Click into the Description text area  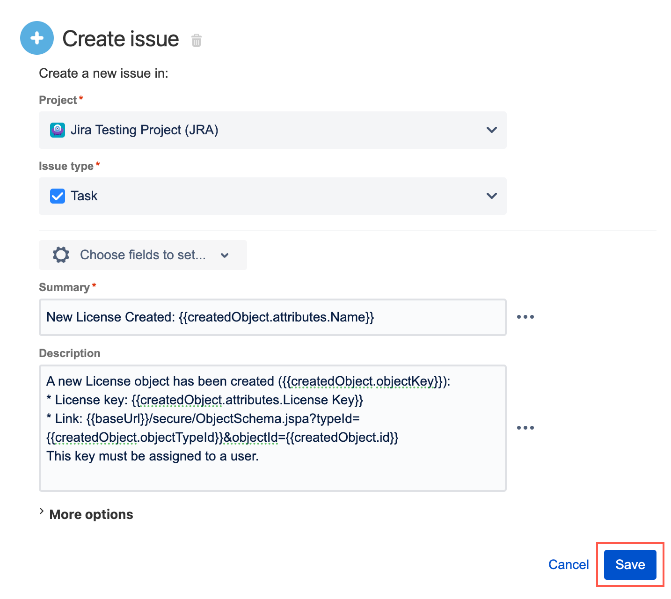tap(273, 428)
